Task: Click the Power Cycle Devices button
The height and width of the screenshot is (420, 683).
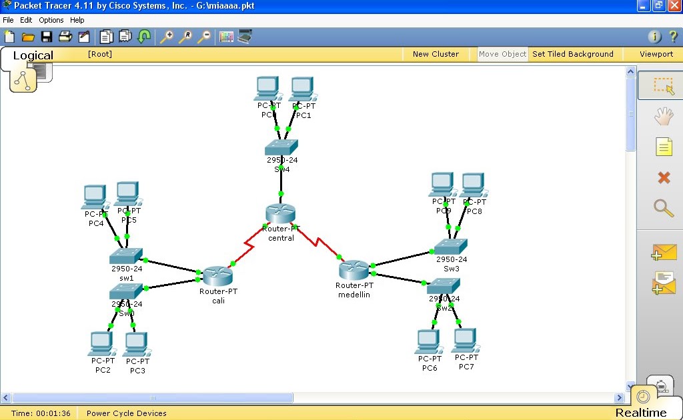Action: point(126,413)
